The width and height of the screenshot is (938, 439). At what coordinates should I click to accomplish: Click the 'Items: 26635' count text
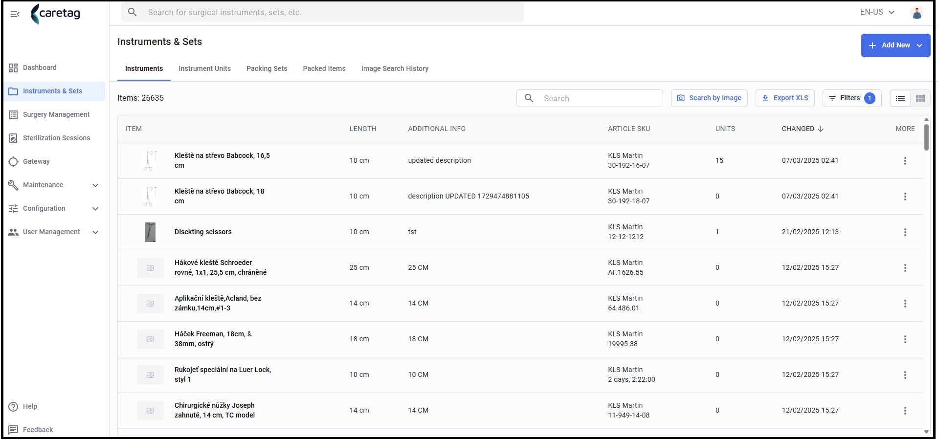coord(140,98)
